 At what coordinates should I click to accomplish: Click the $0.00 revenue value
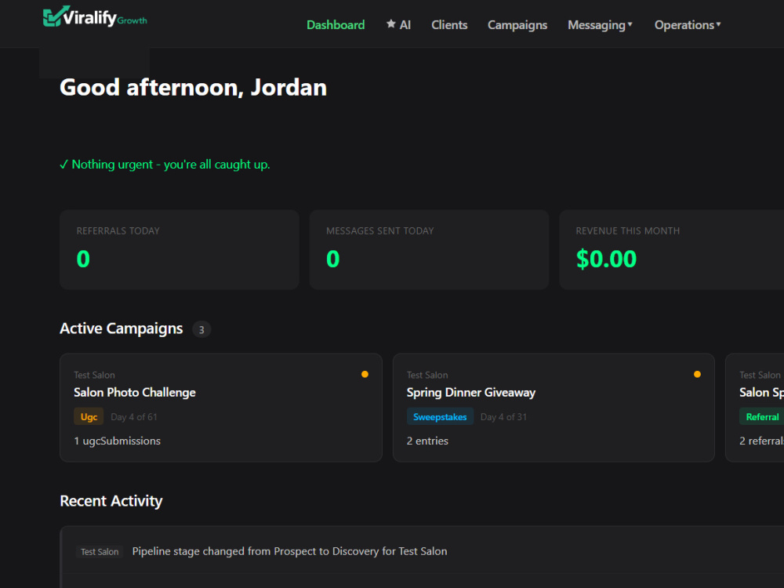click(606, 259)
